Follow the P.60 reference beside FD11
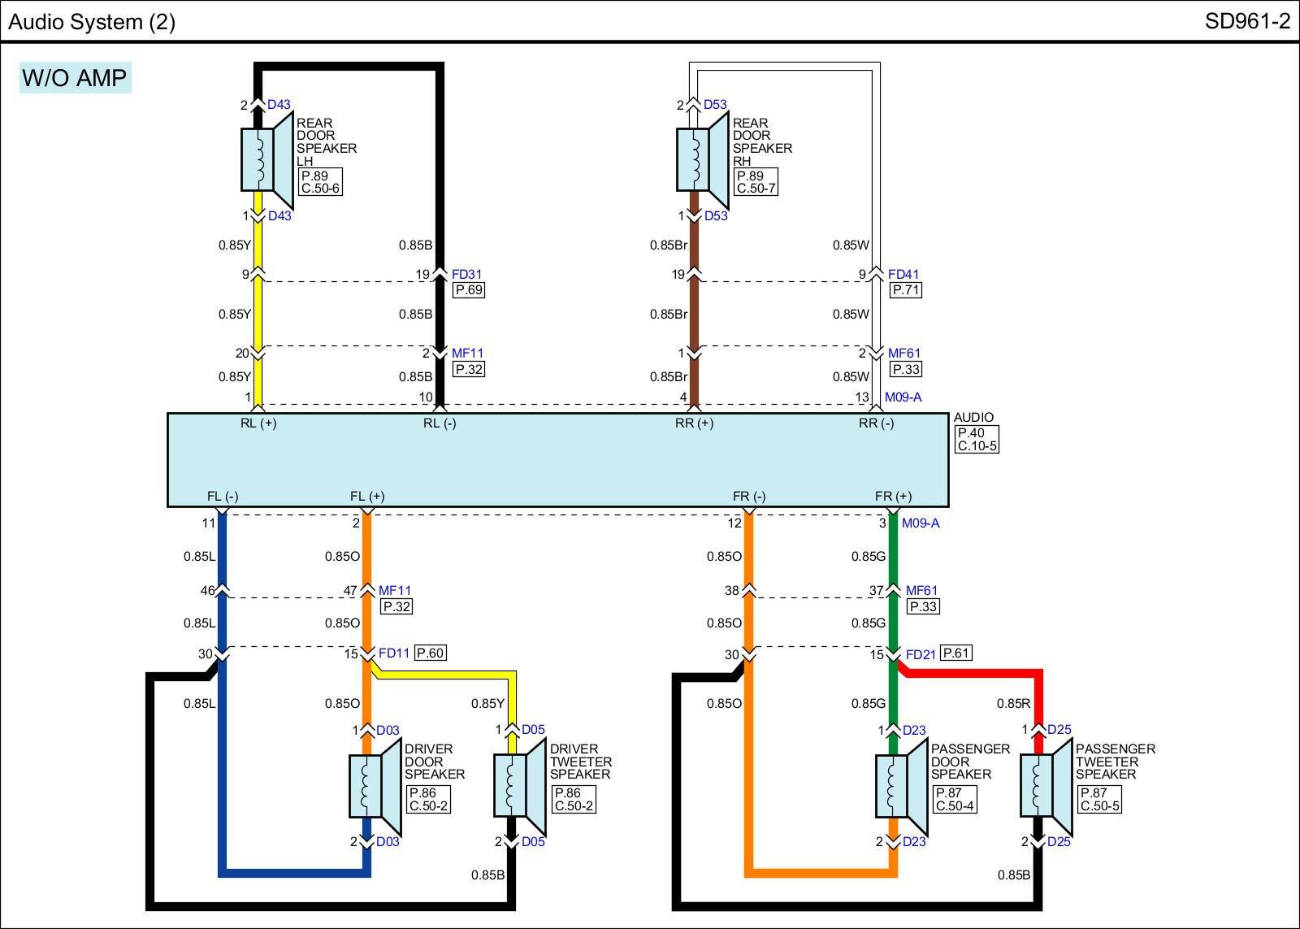 pos(430,653)
